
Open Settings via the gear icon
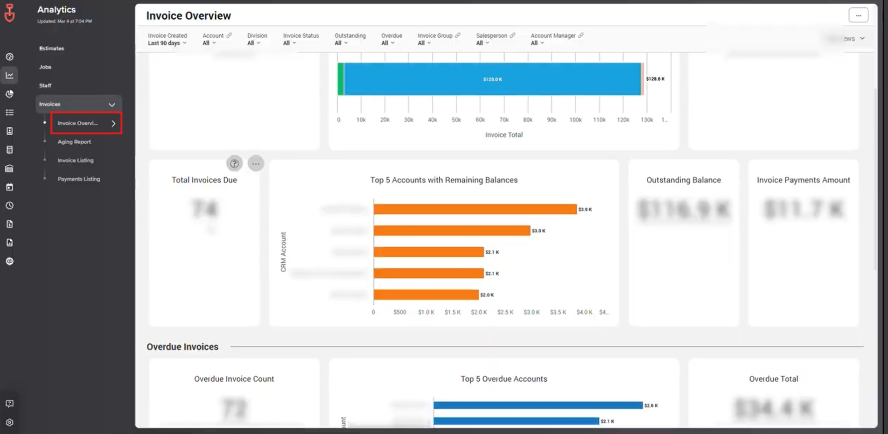click(9, 422)
